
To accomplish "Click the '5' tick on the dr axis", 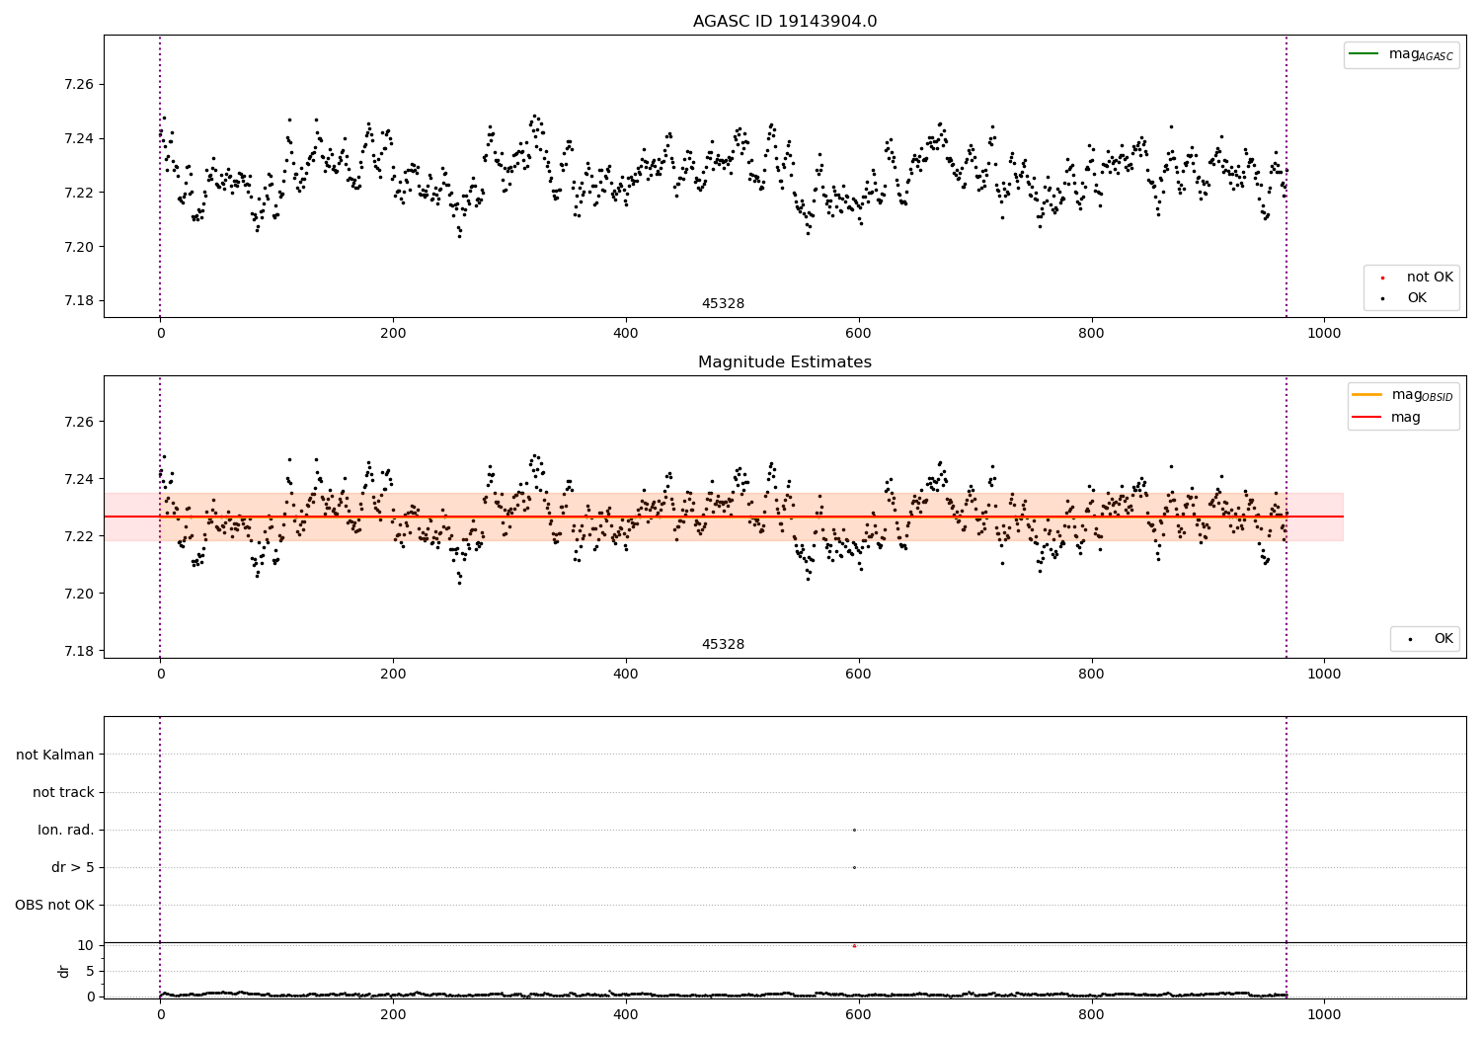I will click(x=90, y=971).
